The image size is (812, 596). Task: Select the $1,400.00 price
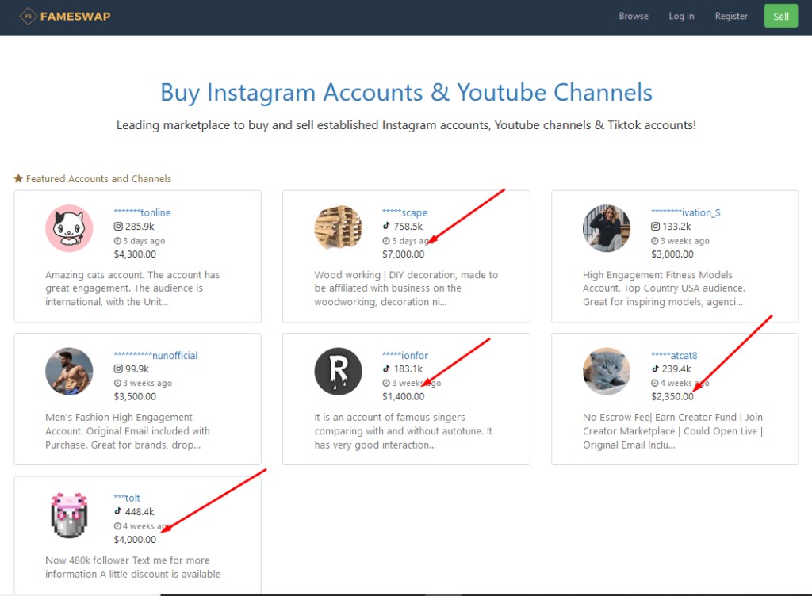(x=403, y=397)
